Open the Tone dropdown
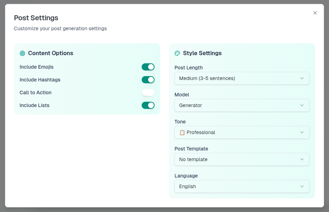The image size is (329, 212). (x=242, y=132)
